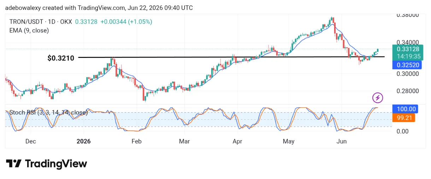
Task: Click the Apr label on the time axis
Action: pos(237,141)
